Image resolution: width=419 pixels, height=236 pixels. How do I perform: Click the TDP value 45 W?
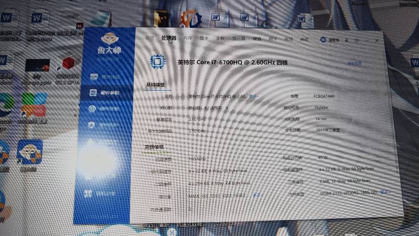[x=323, y=157]
